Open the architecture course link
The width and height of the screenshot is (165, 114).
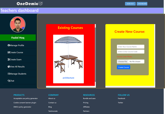(68, 78)
